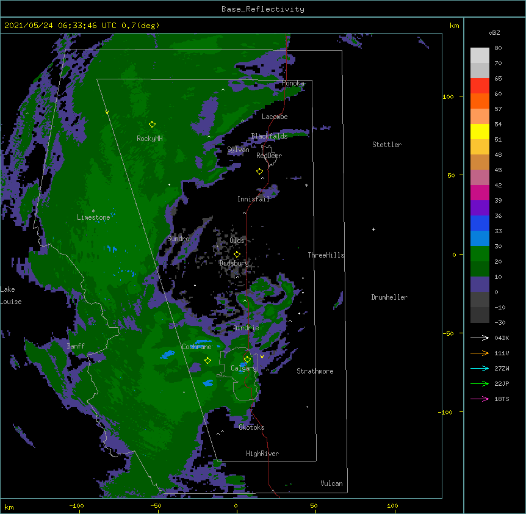Click the Calgary city label
The width and height of the screenshot is (526, 514).
point(243,368)
